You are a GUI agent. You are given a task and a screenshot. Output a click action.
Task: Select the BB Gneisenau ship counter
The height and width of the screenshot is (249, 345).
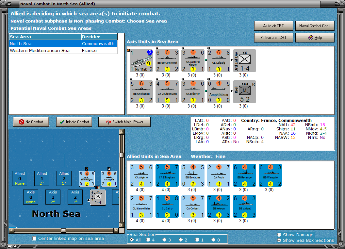click(141, 91)
